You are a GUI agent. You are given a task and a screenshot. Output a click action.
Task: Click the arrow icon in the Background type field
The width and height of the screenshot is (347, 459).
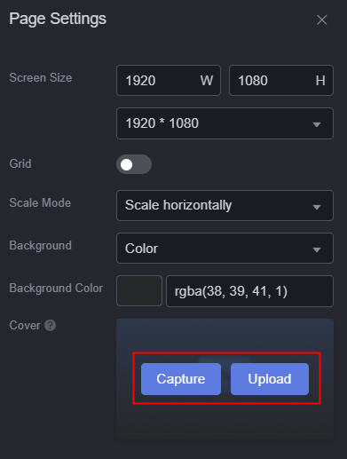tap(317, 249)
